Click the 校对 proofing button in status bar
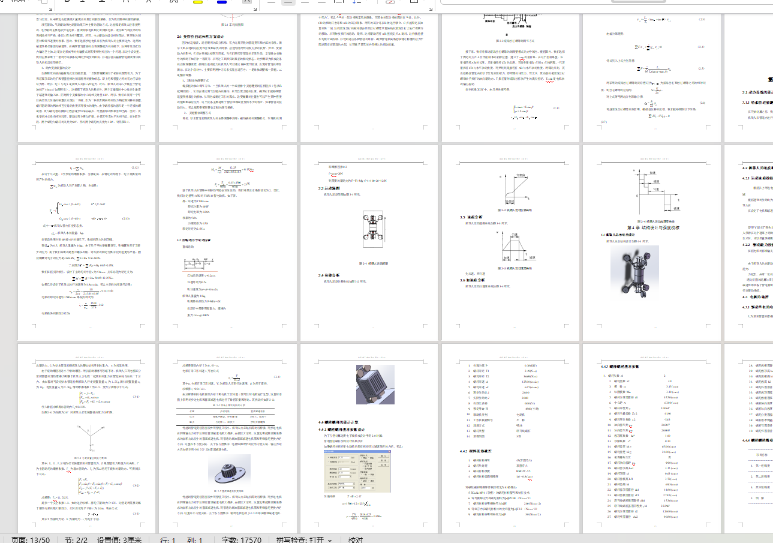 tap(356, 540)
